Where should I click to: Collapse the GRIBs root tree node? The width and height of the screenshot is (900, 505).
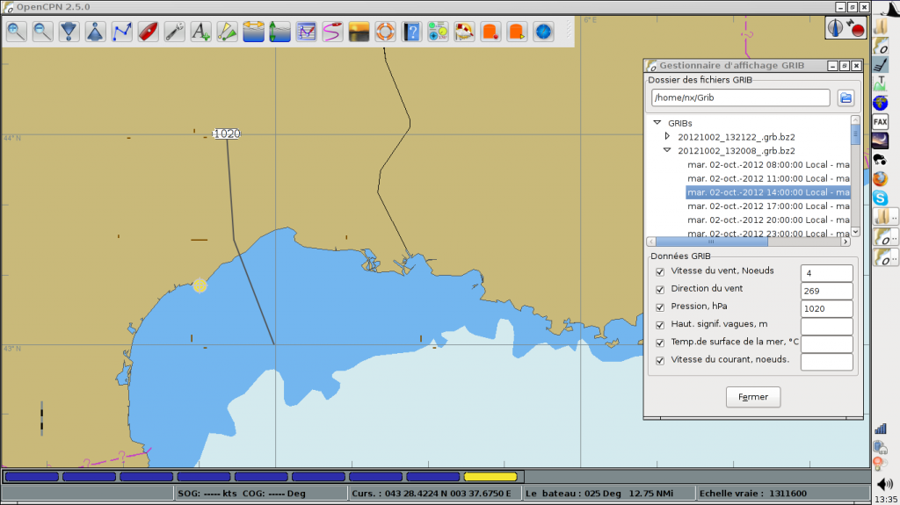click(657, 123)
